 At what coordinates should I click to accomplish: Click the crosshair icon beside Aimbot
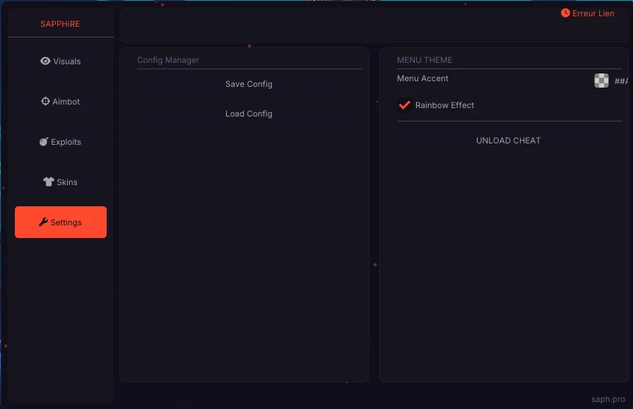(x=45, y=102)
